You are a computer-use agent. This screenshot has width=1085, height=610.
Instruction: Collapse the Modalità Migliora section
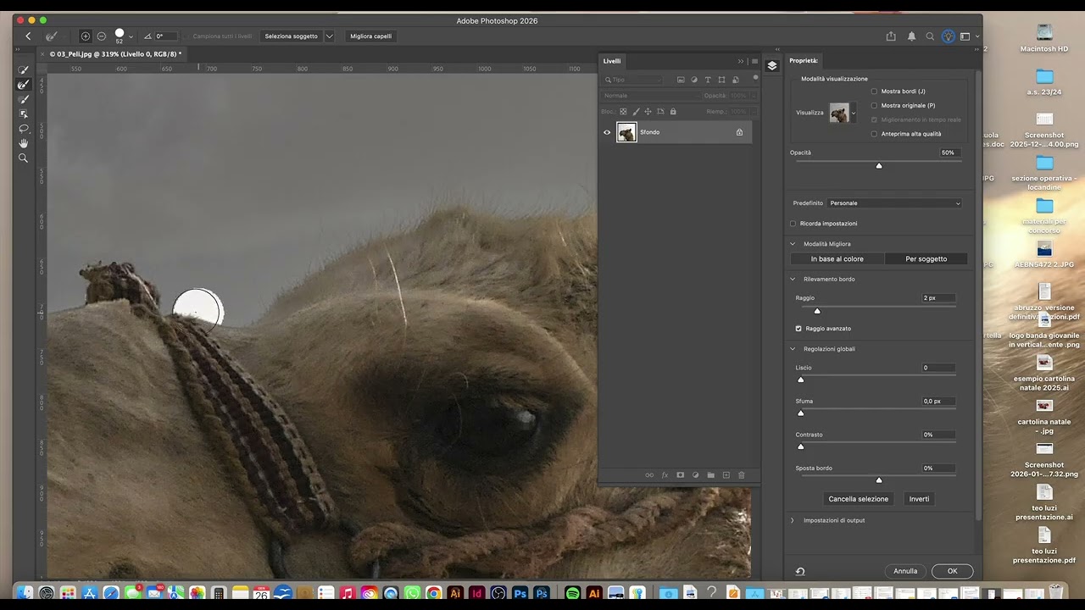793,244
